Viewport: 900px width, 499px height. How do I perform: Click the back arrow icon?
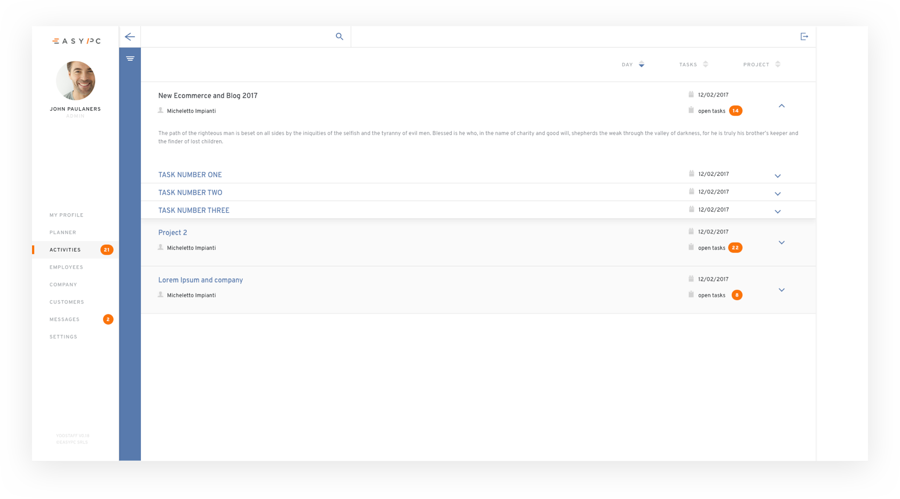click(130, 37)
